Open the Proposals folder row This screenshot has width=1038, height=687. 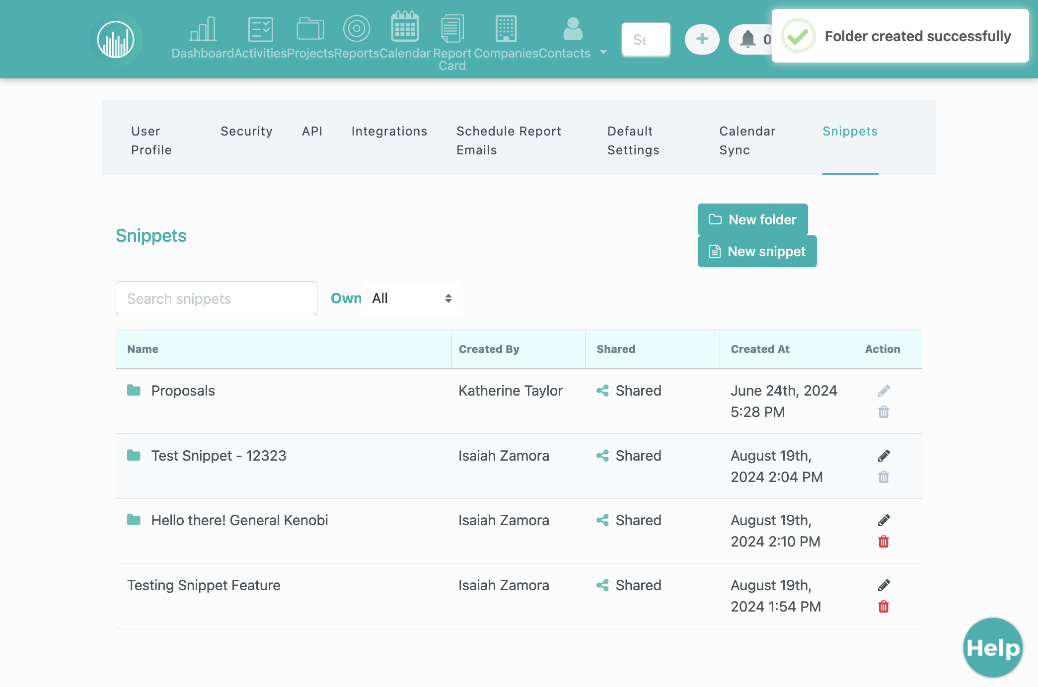[519, 401]
